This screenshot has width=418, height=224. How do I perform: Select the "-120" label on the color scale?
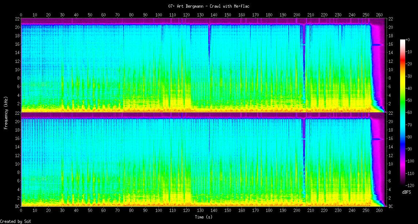click(x=410, y=185)
